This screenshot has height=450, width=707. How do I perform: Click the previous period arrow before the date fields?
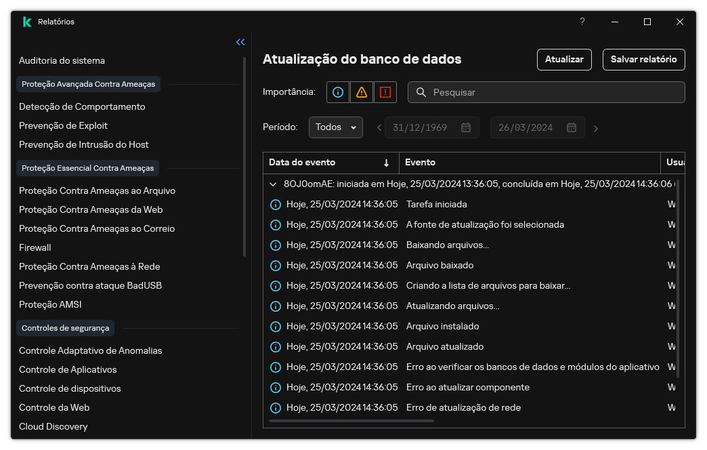(379, 127)
